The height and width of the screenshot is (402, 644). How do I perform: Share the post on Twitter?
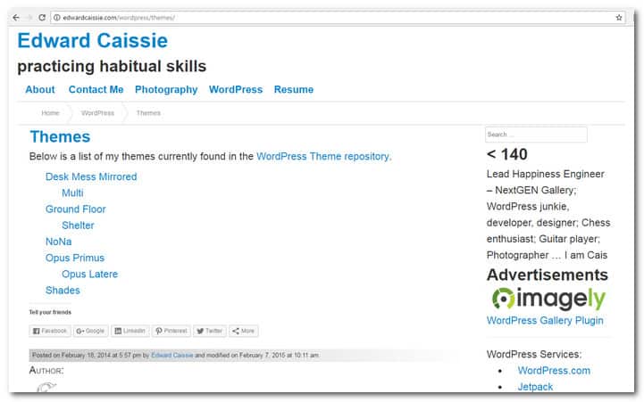[210, 331]
